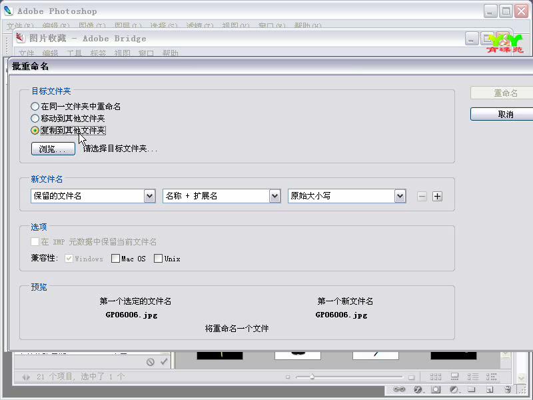Screen dimensions: 533x400
Task: Open the 编辑 menu in Adobe Bridge
Action: 51,53
